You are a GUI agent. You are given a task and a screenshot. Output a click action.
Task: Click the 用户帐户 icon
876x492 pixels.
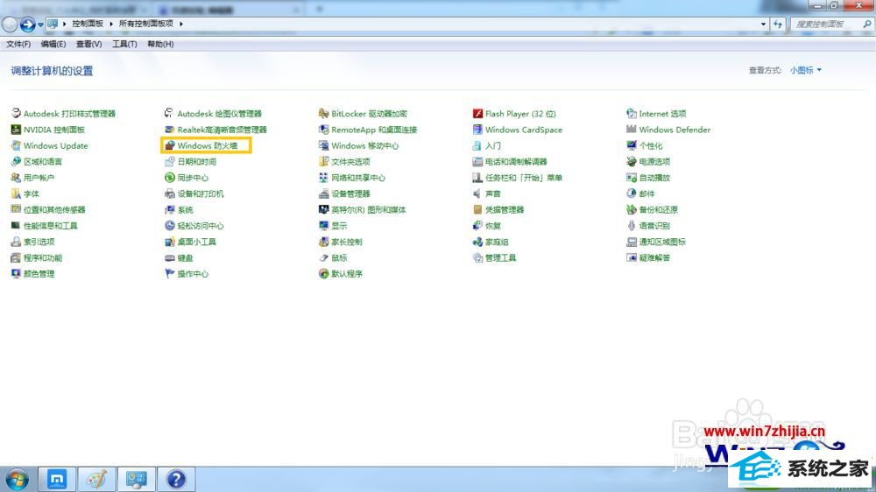tap(16, 178)
